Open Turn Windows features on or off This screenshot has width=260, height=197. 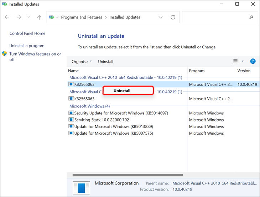(x=35, y=57)
